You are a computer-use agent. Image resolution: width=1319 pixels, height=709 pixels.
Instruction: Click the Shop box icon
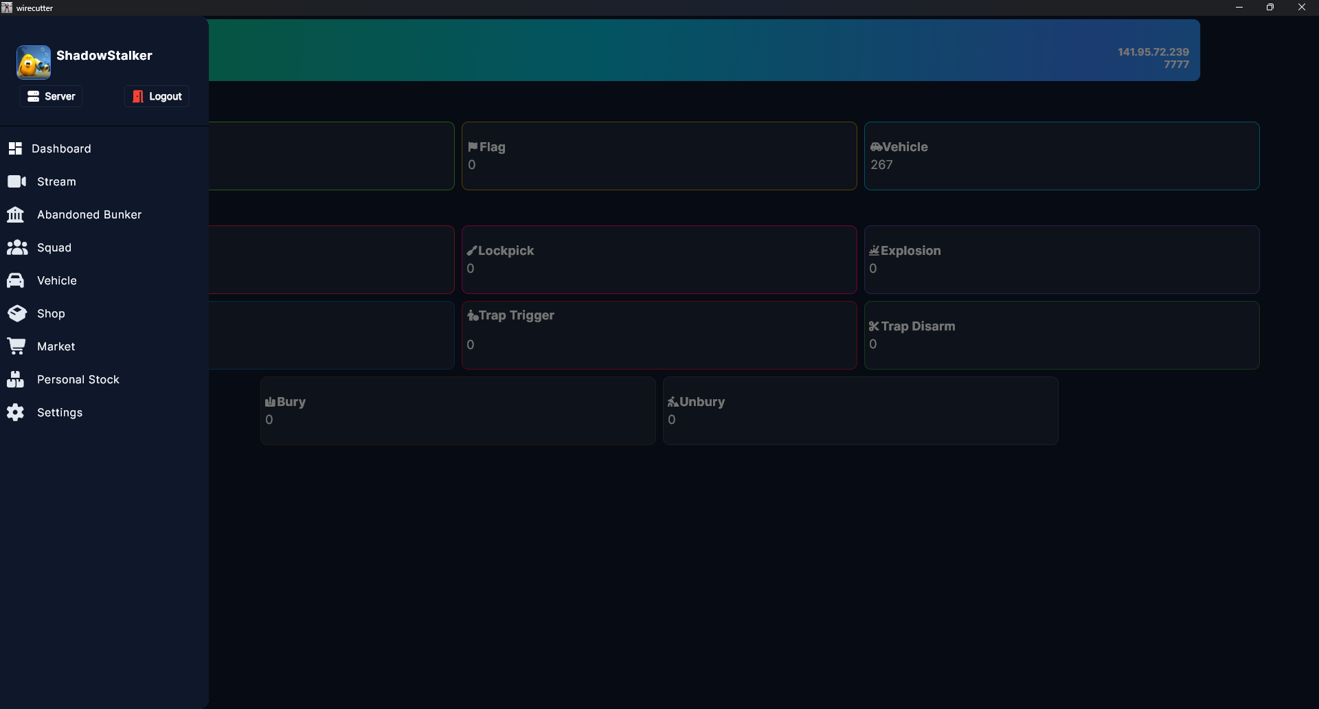[x=16, y=313]
